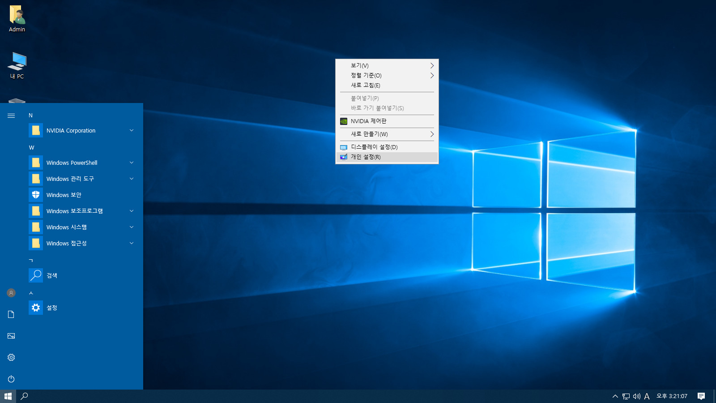Click the Windows PowerShell folder icon
Viewport: 716px width, 403px height.
36,163
